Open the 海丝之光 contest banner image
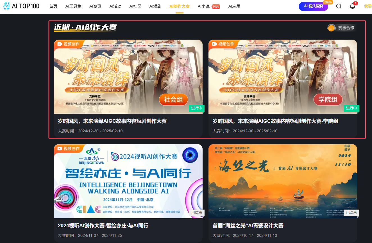This screenshot has width=372, height=243. 283,181
